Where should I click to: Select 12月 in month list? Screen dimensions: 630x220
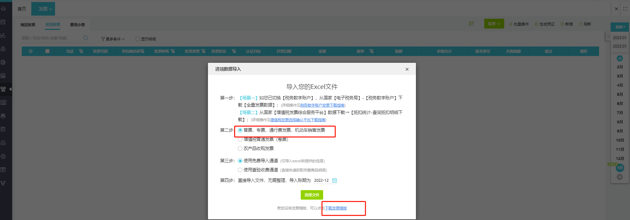coord(620,159)
